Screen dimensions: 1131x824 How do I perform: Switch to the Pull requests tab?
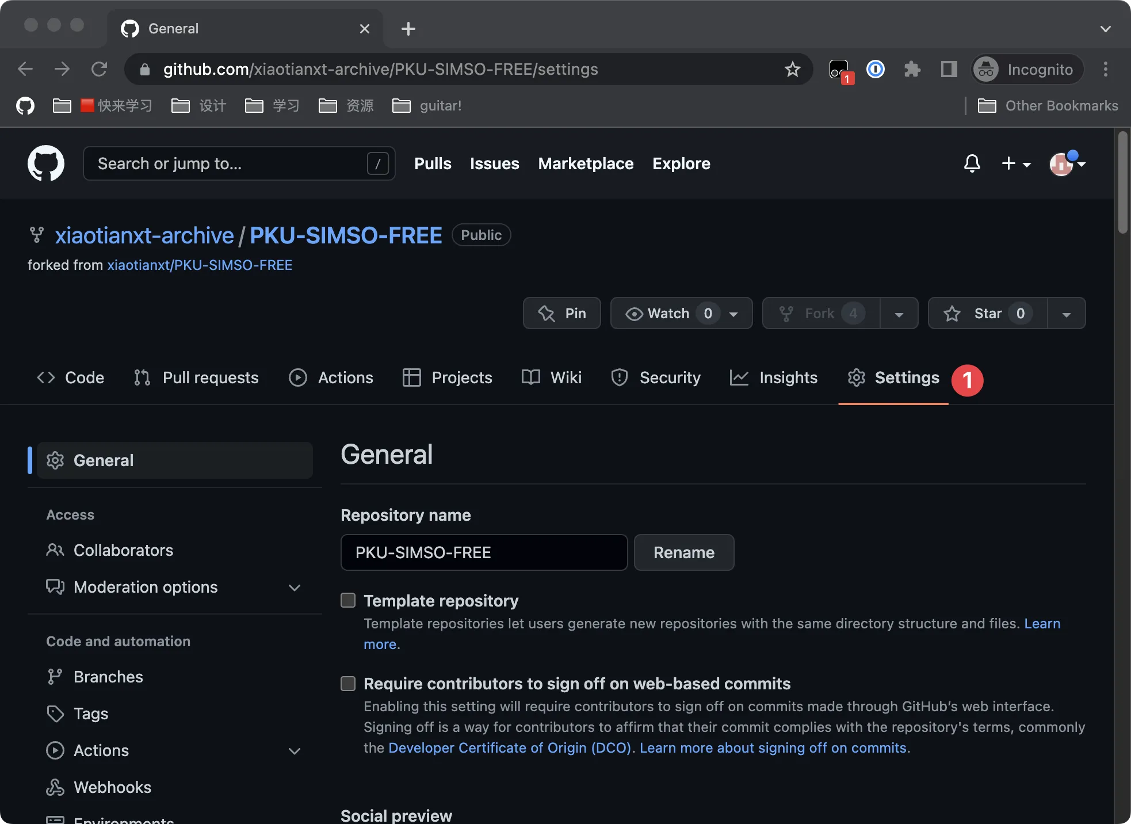coord(196,377)
